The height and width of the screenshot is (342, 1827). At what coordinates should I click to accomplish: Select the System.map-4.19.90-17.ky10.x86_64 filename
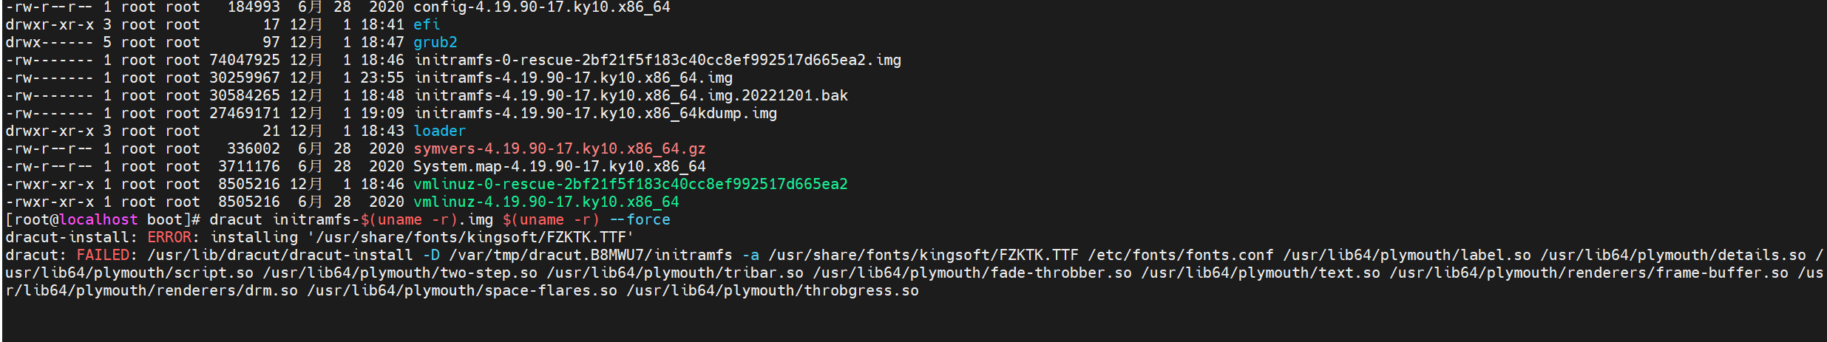(560, 166)
